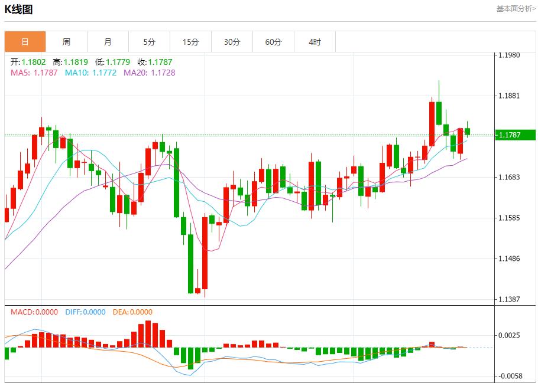
Task: Switch to the 周 weekly chart tab
Action: coord(66,41)
